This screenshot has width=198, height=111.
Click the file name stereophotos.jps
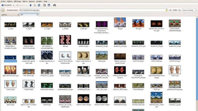point(120,105)
